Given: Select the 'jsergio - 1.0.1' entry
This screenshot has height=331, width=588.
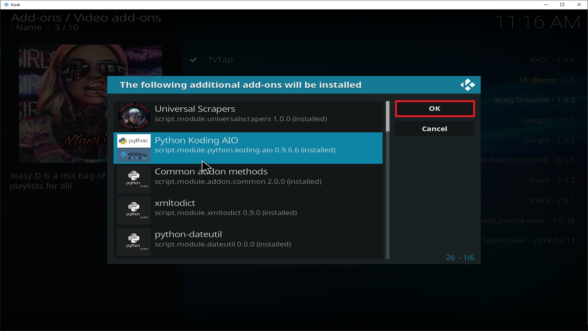Looking at the screenshot, I should 549,140.
